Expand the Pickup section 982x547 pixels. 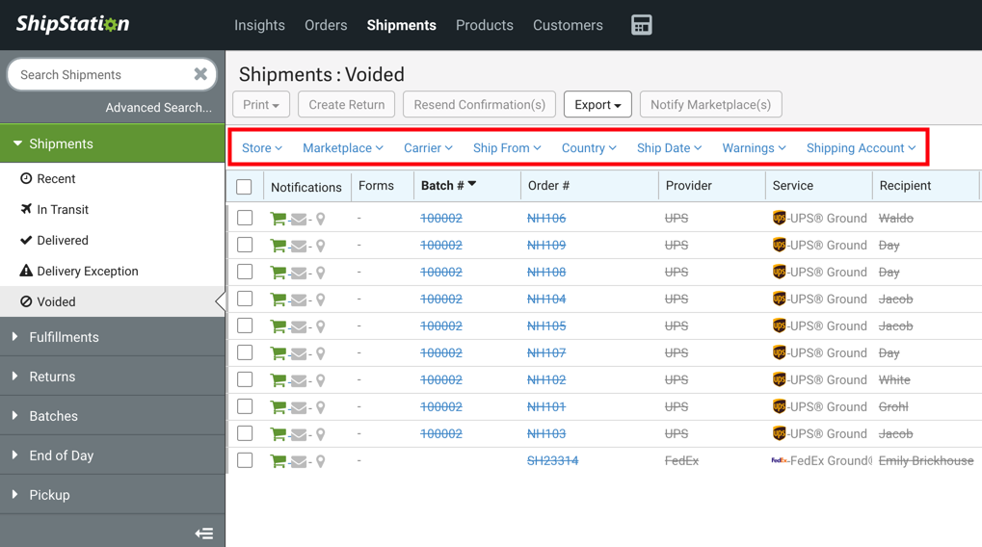(113, 495)
